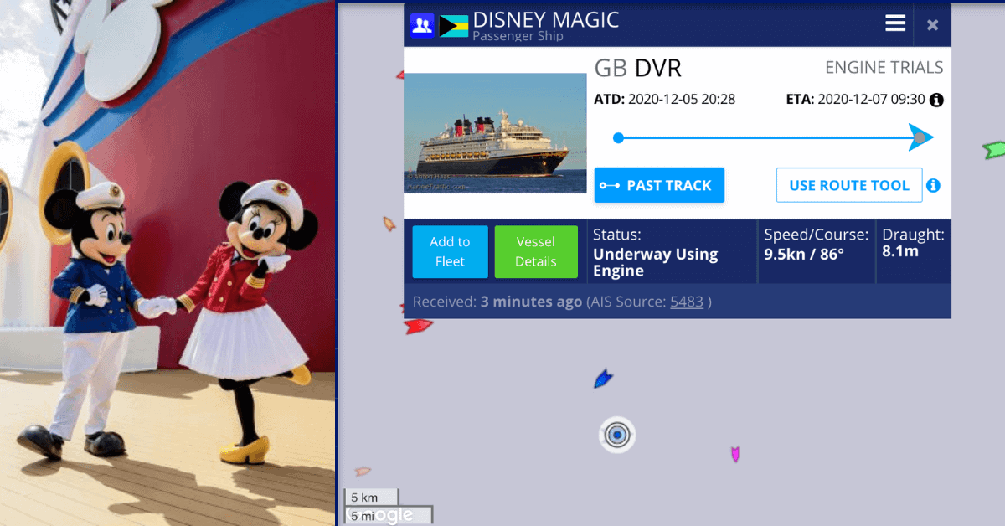Click the PAST TRACK button
Screen dimensions: 1005x526
pyautogui.click(x=659, y=185)
